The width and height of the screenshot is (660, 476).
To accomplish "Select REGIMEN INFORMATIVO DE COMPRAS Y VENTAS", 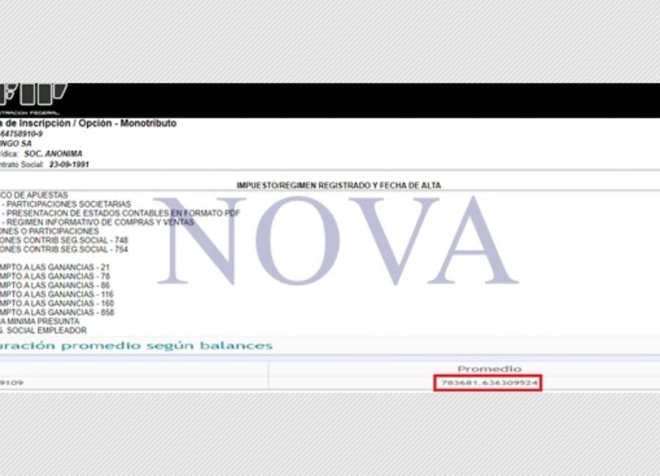I will tap(100, 222).
